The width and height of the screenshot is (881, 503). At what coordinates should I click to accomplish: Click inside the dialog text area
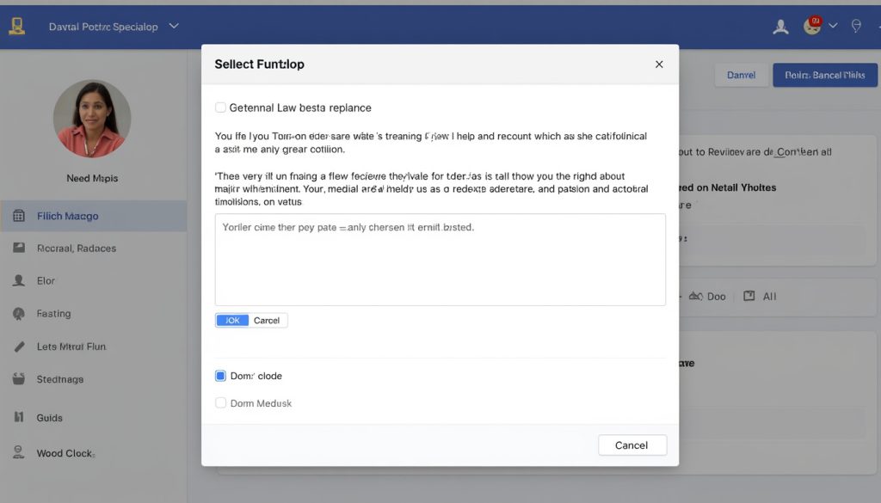(440, 267)
